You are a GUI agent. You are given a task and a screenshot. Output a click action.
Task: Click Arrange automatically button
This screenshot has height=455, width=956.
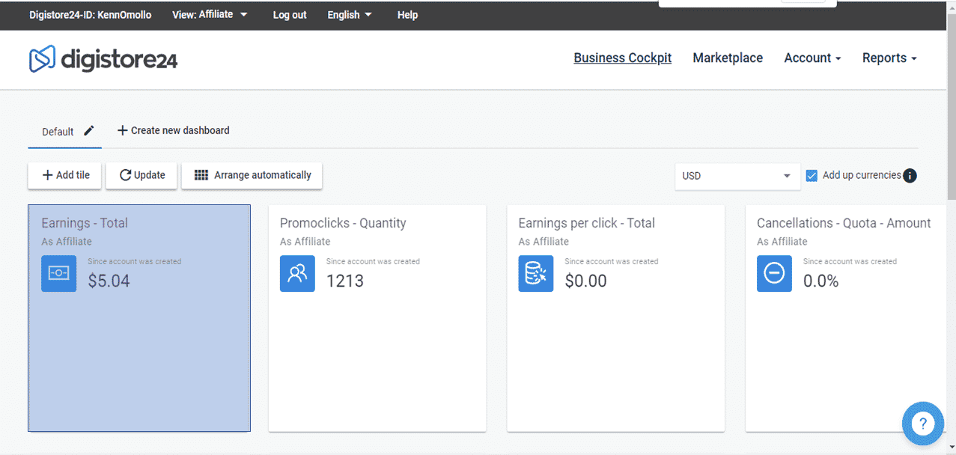point(252,175)
